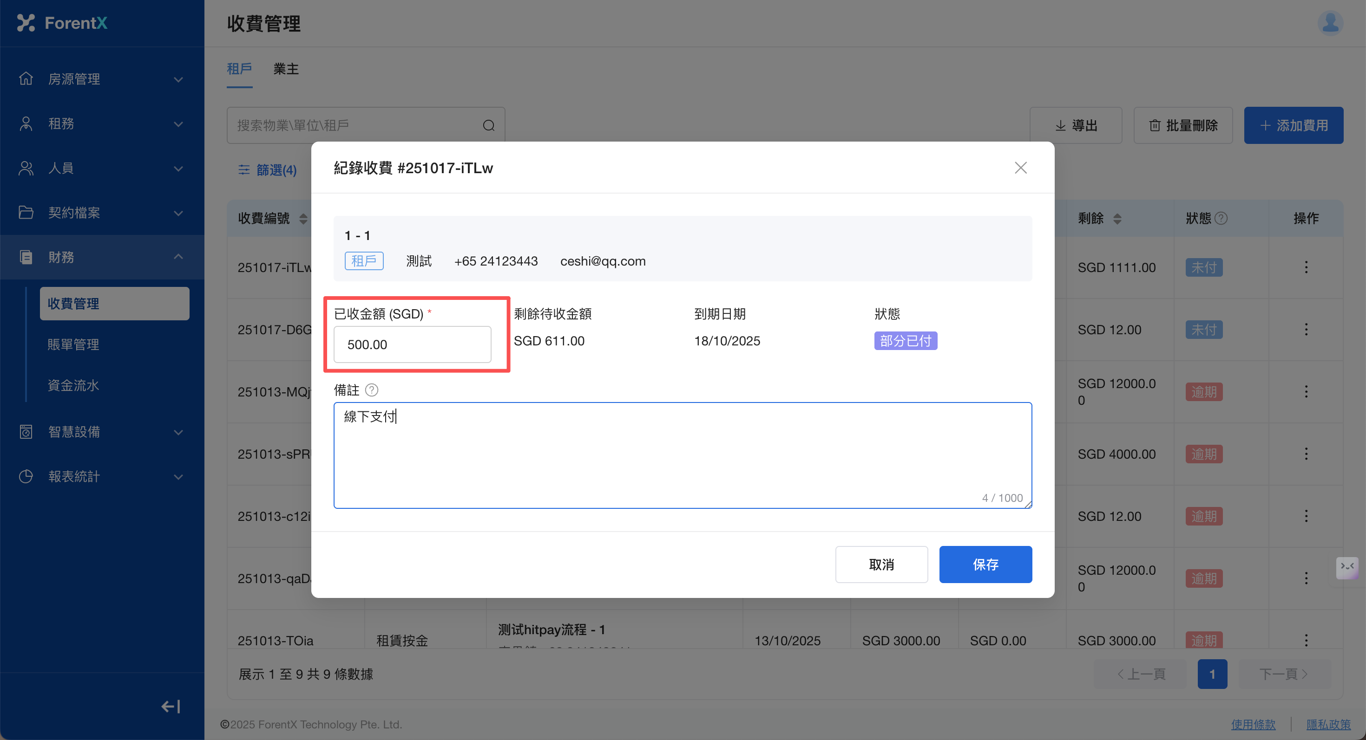The height and width of the screenshot is (740, 1366).
Task: Click the 備註 help question-mark icon
Action: pyautogui.click(x=372, y=390)
